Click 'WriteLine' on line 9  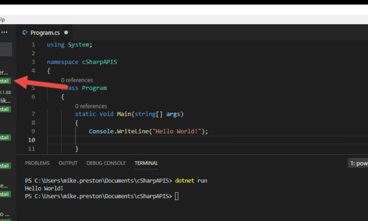[x=133, y=132]
